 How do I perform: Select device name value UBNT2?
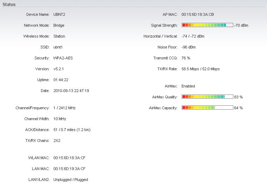pos(59,14)
